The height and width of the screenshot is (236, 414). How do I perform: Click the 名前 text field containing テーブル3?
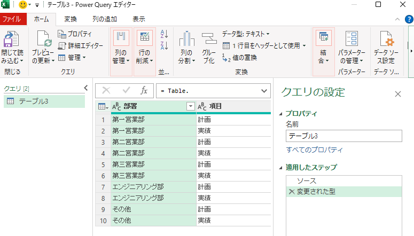pos(343,136)
